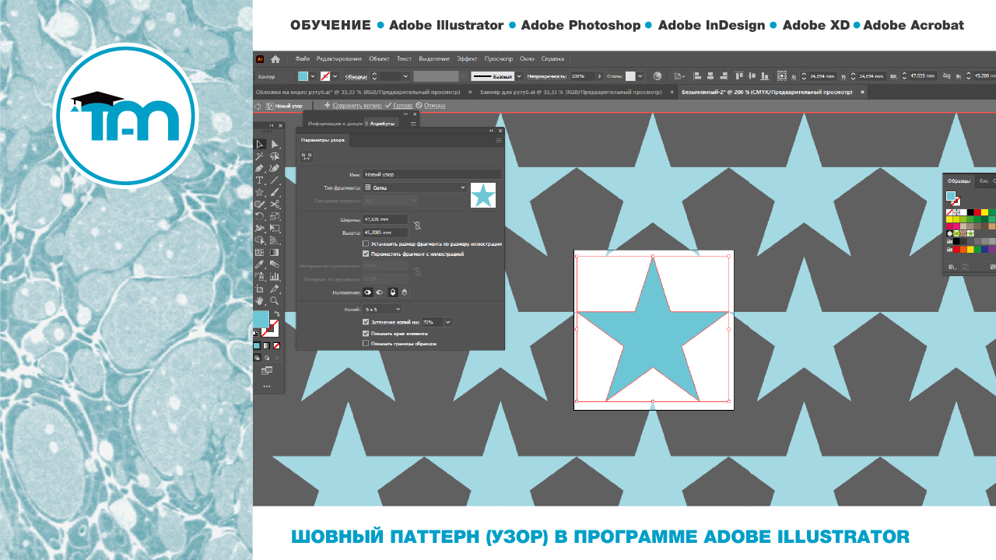The width and height of the screenshot is (996, 560).
Task: Click the Home icon in menu bar
Action: 275,59
